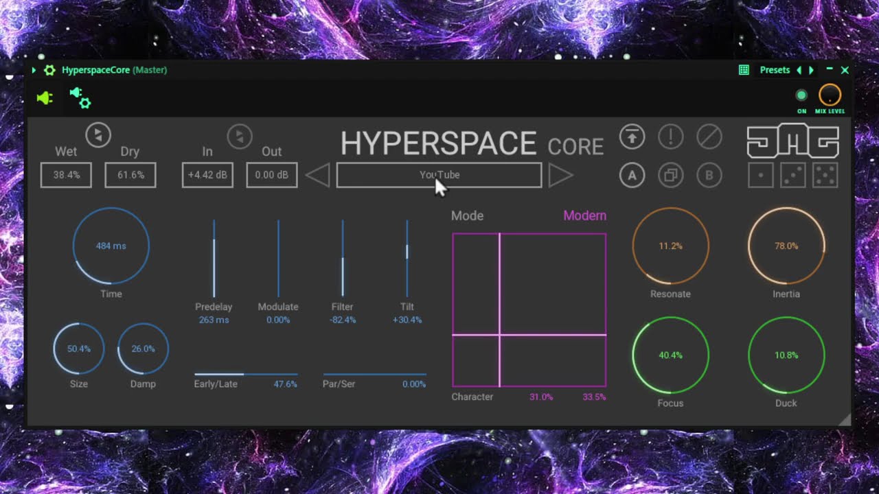Click the Character 33.5% value
879x494 pixels.
(x=594, y=397)
